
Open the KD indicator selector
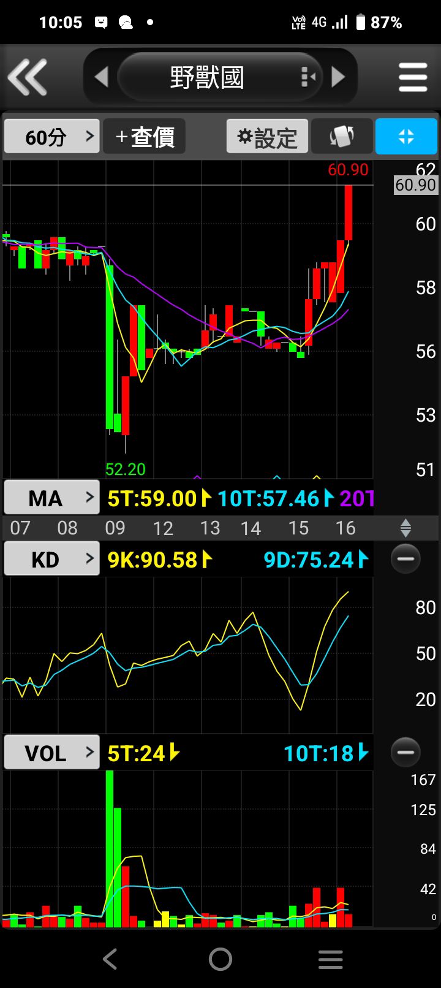click(x=52, y=559)
